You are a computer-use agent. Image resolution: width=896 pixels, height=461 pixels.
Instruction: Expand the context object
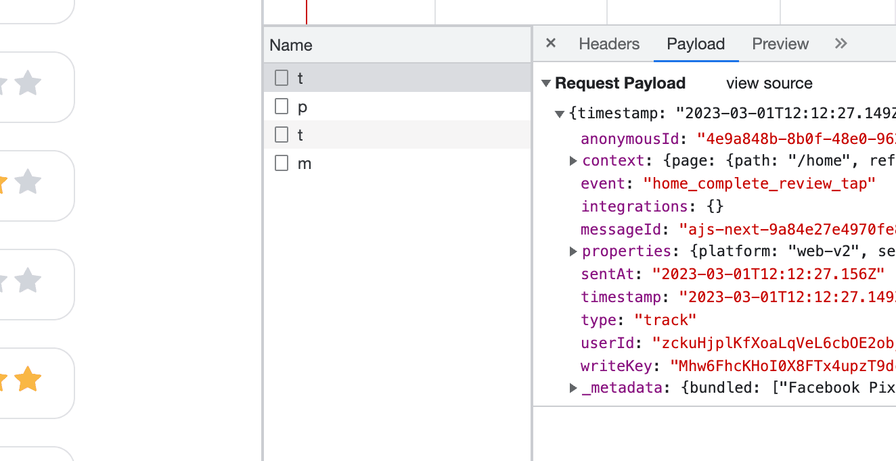pos(573,161)
